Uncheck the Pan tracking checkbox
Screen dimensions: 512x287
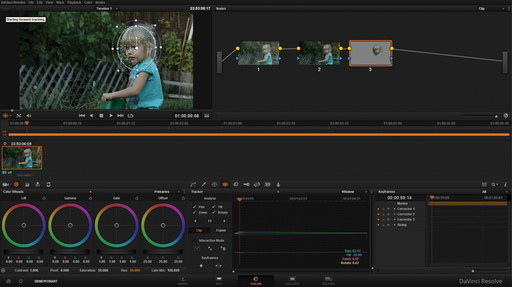[195, 206]
